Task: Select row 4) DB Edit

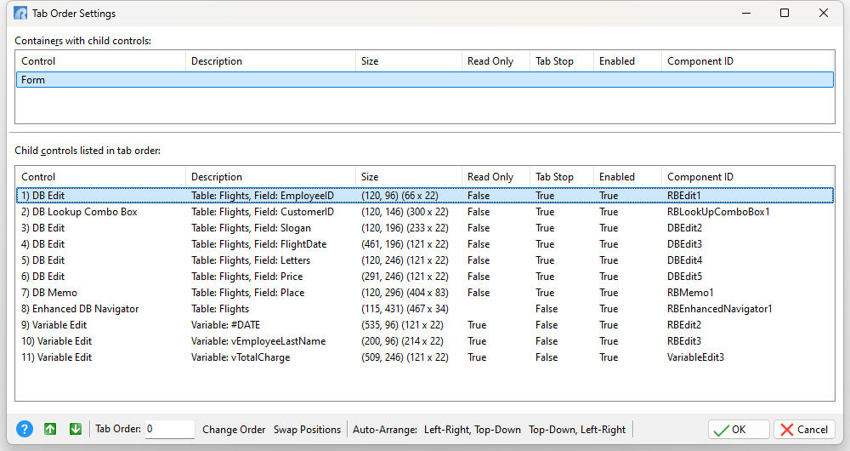Action: pos(425,244)
